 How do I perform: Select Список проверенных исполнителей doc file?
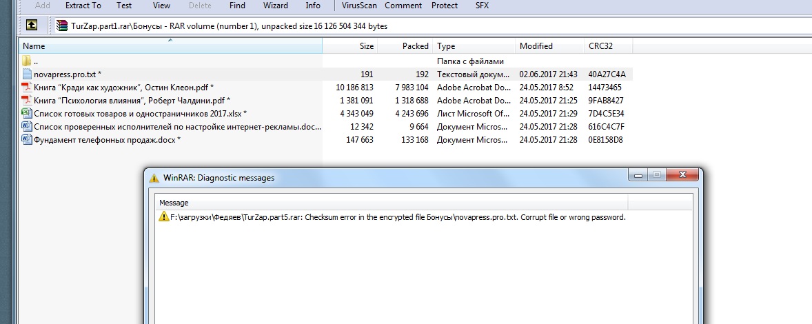[x=326, y=126]
